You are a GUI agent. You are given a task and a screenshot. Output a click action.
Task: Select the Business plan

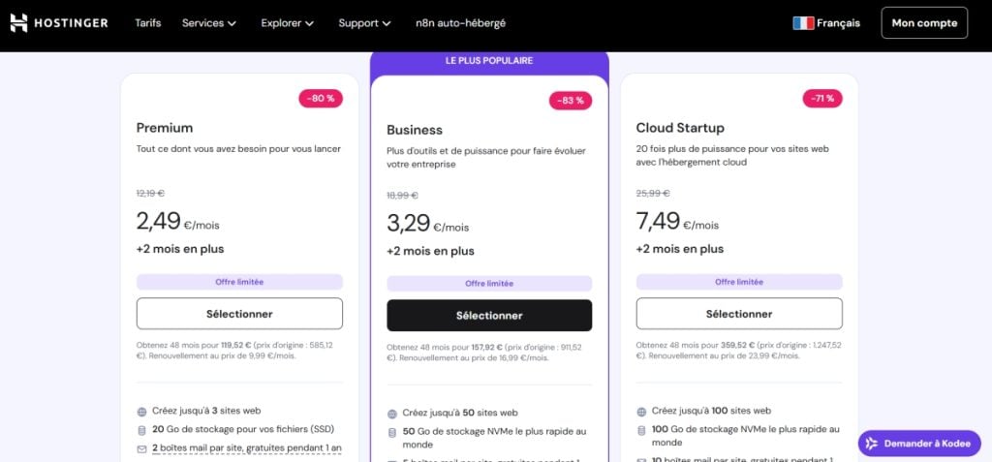click(x=489, y=316)
